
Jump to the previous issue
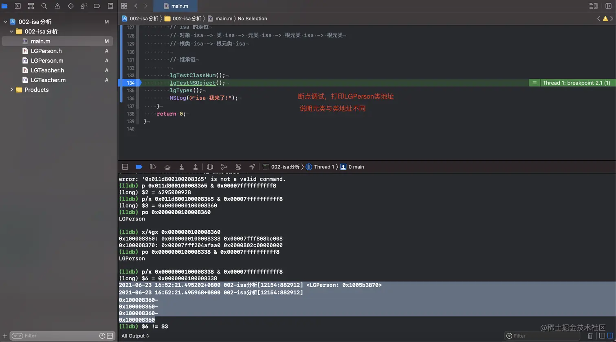[598, 19]
